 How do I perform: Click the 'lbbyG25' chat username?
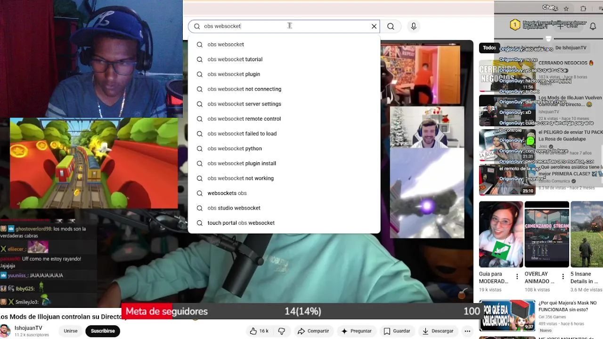tap(24, 288)
